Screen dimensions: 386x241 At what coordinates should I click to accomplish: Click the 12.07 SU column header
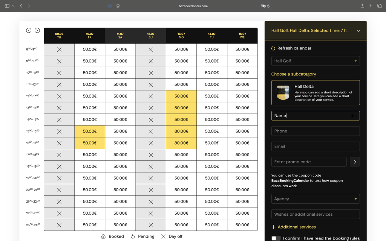151,36
